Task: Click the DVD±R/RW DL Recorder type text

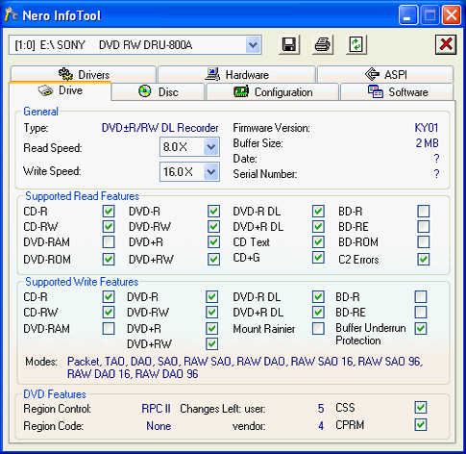Action: pos(160,128)
